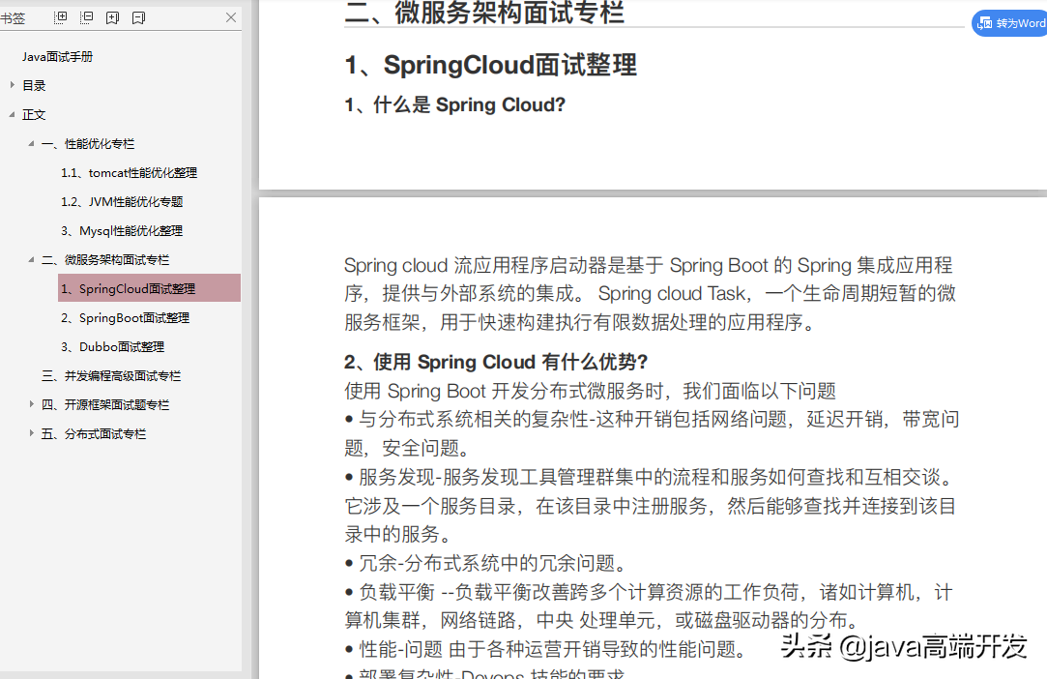Open 3、Dubbo面试整理 bookmark
Screen dimensions: 1047x679
click(x=112, y=347)
